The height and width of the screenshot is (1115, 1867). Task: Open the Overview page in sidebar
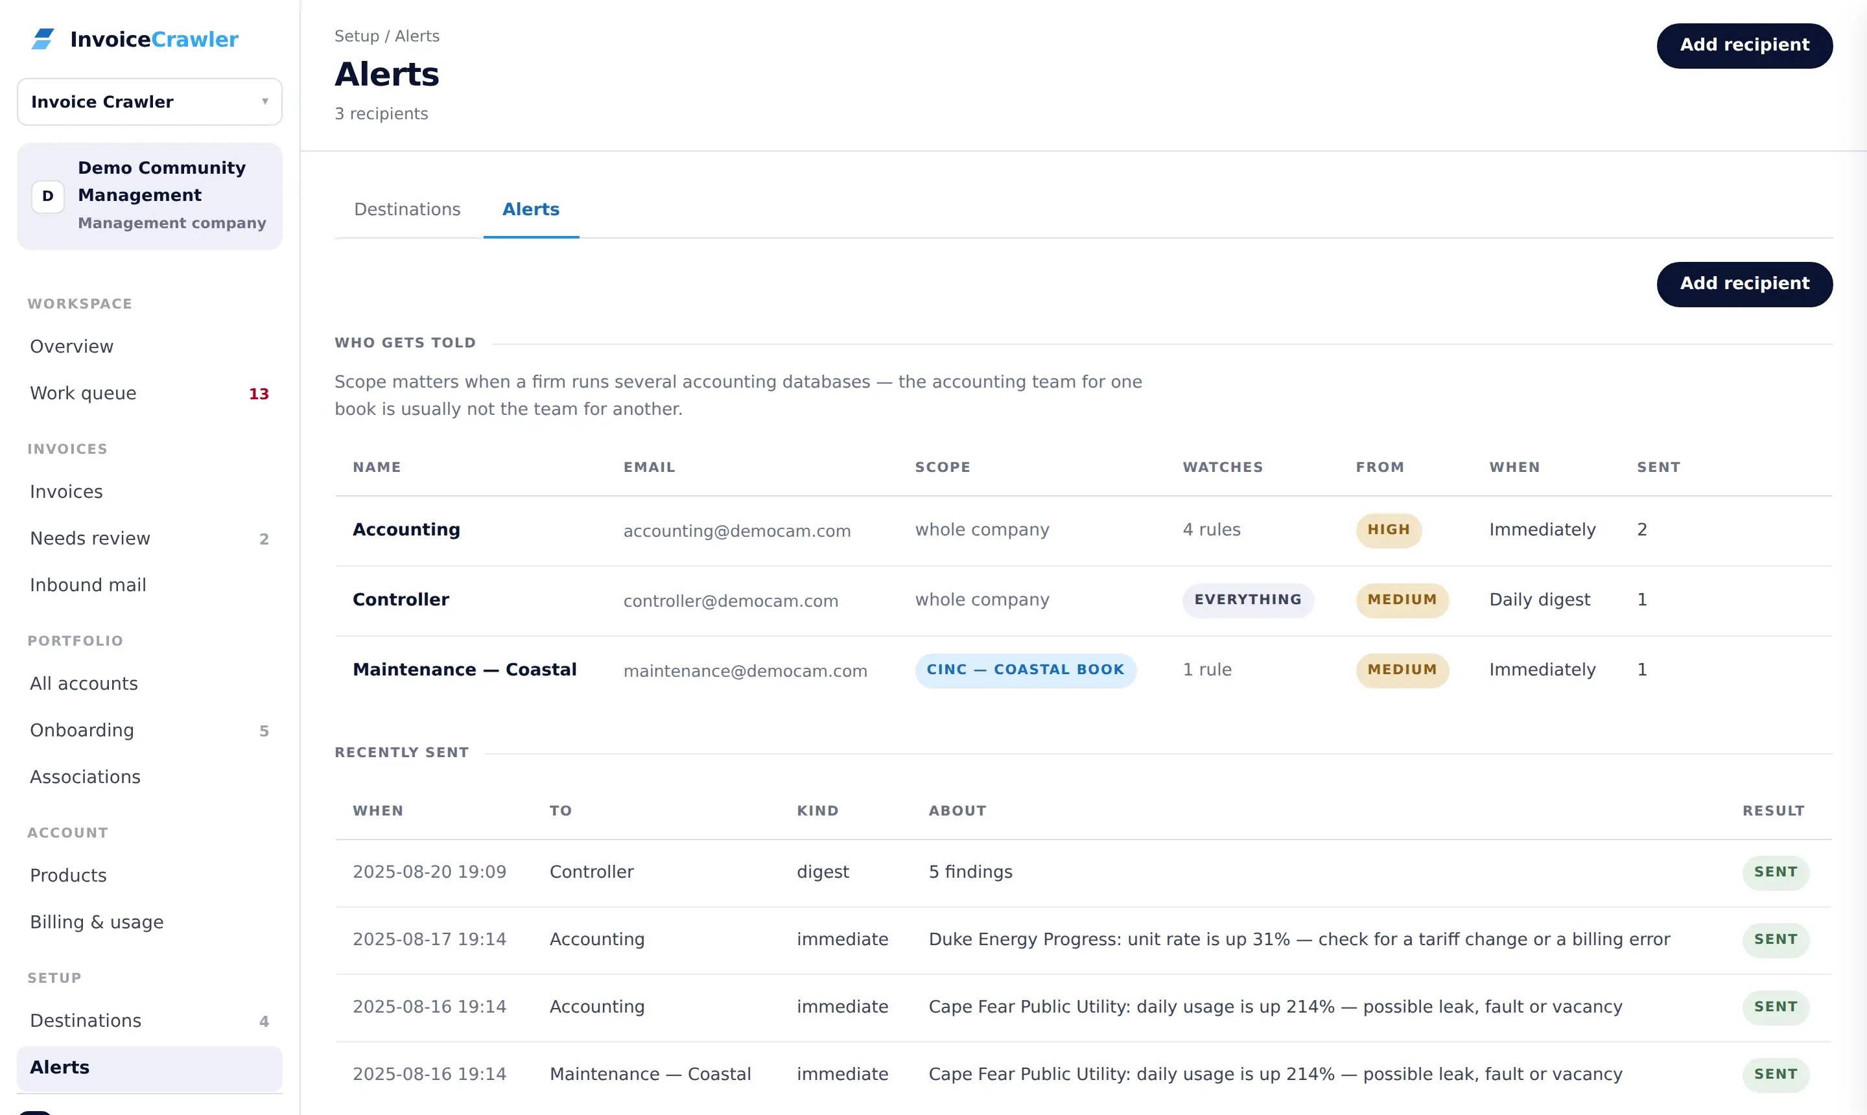[x=150, y=346]
